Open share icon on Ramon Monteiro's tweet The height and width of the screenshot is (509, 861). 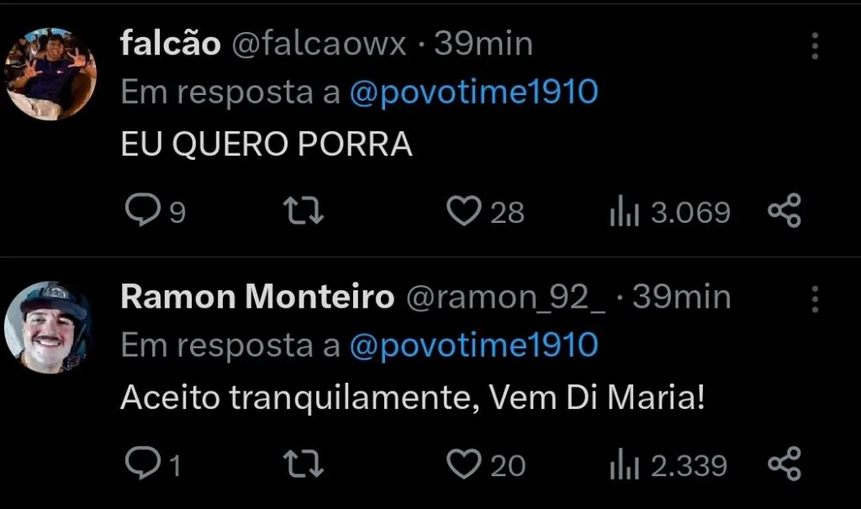[x=785, y=464]
